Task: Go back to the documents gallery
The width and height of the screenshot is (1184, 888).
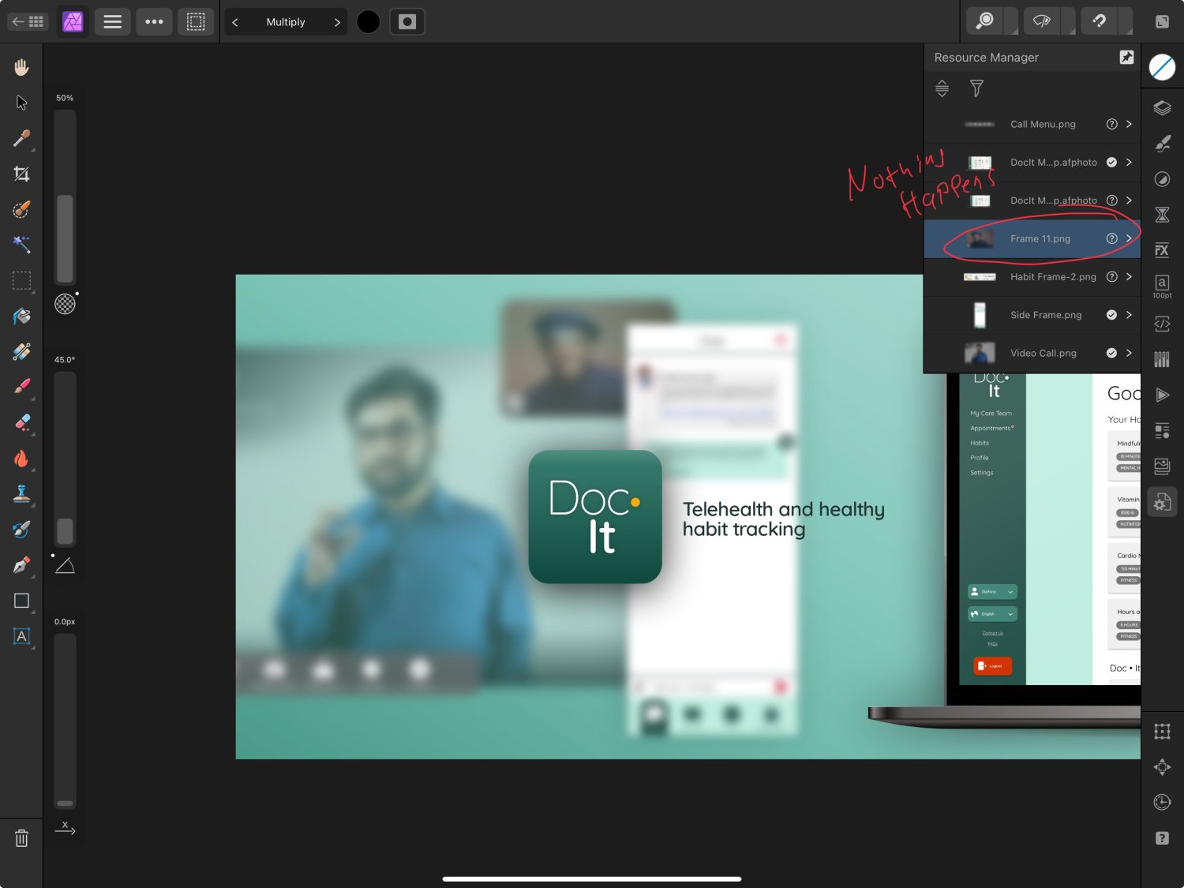Action: (x=28, y=21)
